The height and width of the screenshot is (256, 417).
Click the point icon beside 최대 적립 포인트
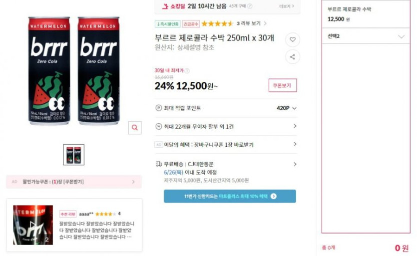158,108
